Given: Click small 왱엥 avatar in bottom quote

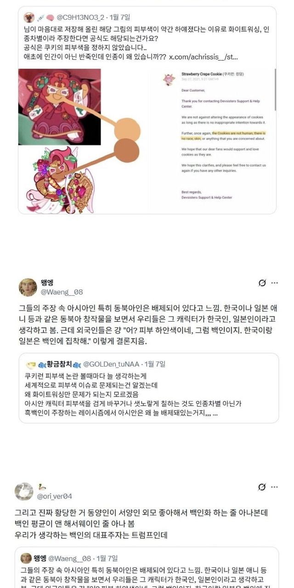Looking at the screenshot, I should 26,559.
